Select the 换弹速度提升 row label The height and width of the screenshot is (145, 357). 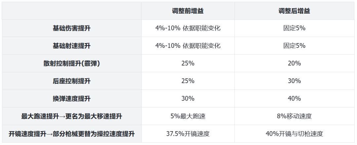click(x=71, y=99)
